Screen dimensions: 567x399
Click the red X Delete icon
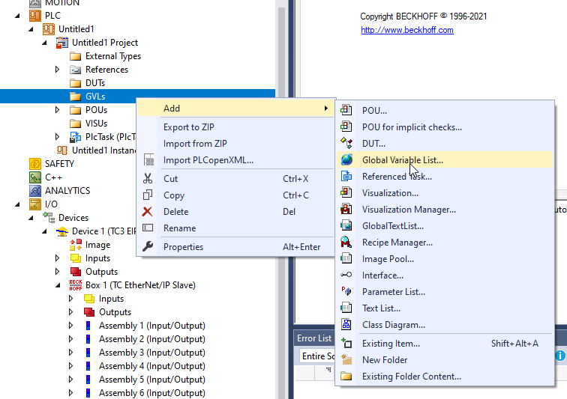[x=148, y=212]
